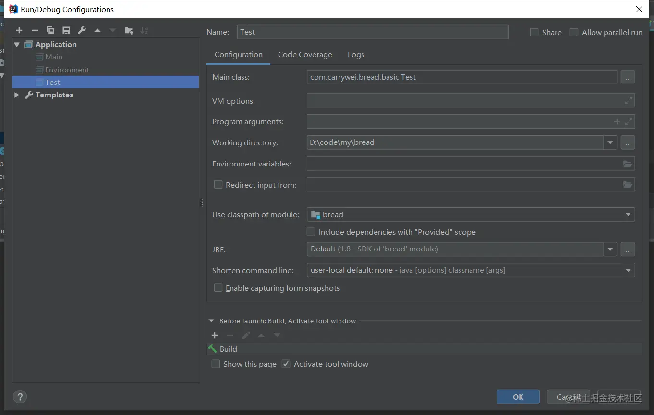The width and height of the screenshot is (654, 415).
Task: Open Use classpath of module dropdown
Action: pos(628,214)
